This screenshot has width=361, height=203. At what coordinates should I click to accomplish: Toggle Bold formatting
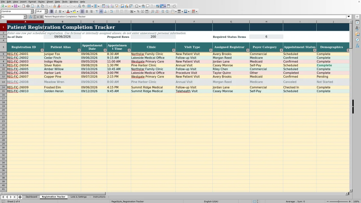51,11
